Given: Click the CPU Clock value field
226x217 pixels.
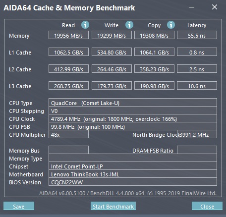Looking at the screenshot, I should click(133, 118).
